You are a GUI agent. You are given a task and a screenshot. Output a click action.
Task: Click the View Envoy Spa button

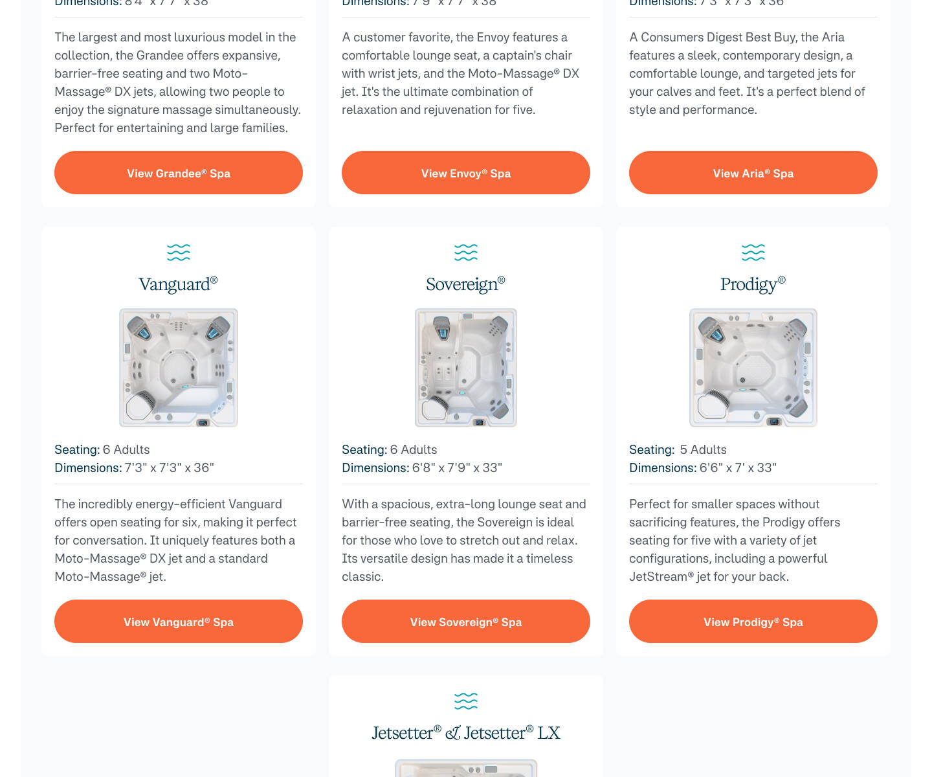[x=466, y=173]
